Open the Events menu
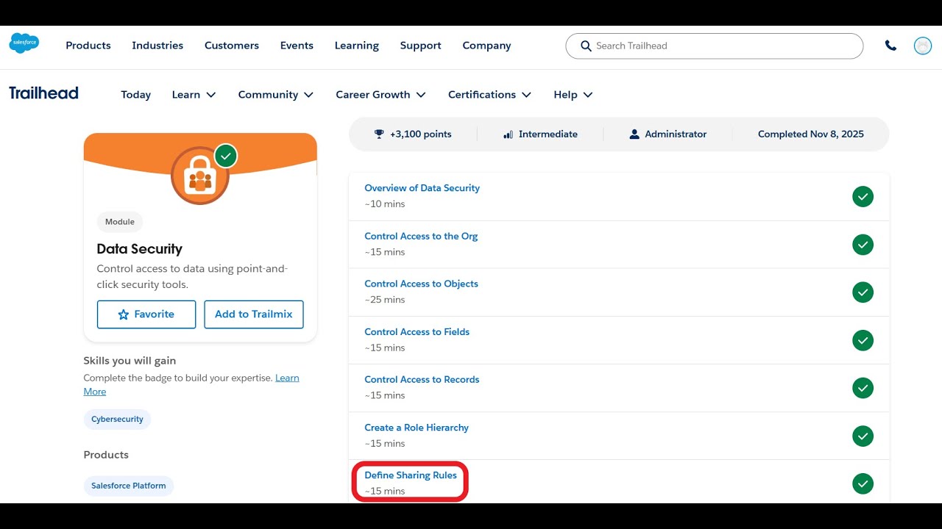The height and width of the screenshot is (529, 942). click(297, 46)
